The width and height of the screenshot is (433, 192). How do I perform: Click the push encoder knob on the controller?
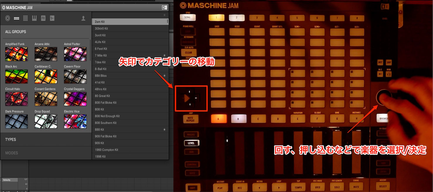(384, 98)
